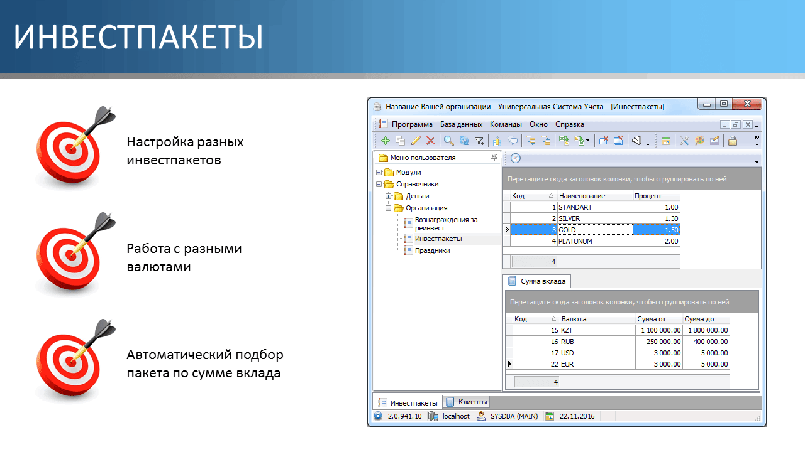Image resolution: width=805 pixels, height=452 pixels.
Task: Open the База данных menu
Action: pyautogui.click(x=461, y=124)
